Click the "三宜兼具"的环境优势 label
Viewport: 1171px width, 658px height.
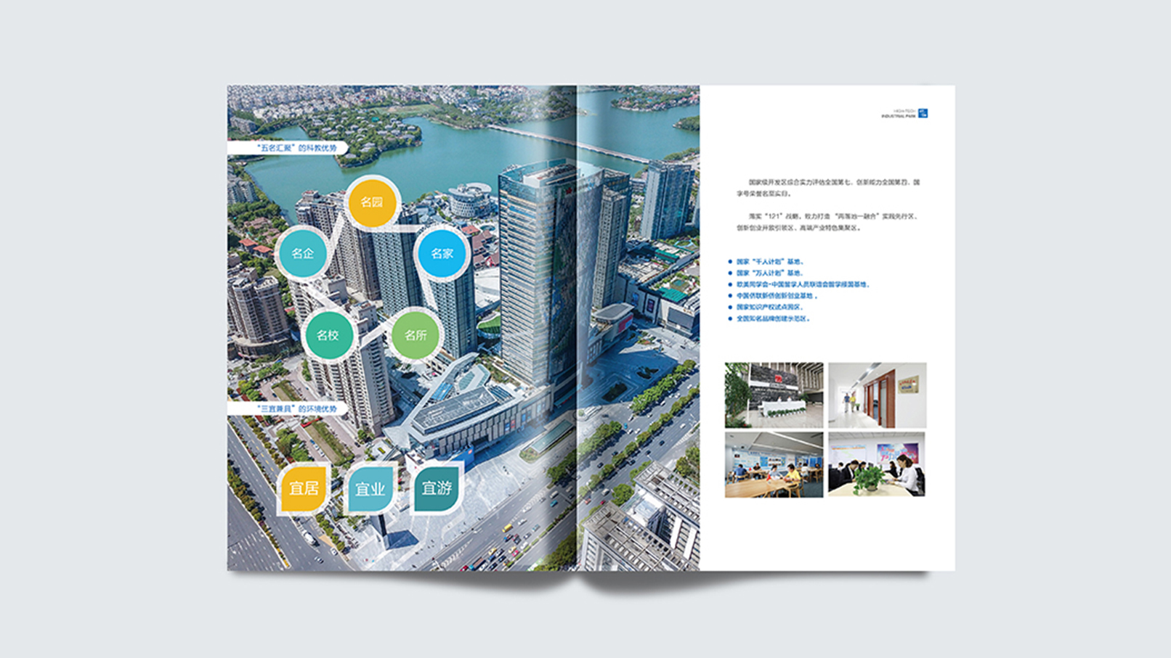point(296,408)
